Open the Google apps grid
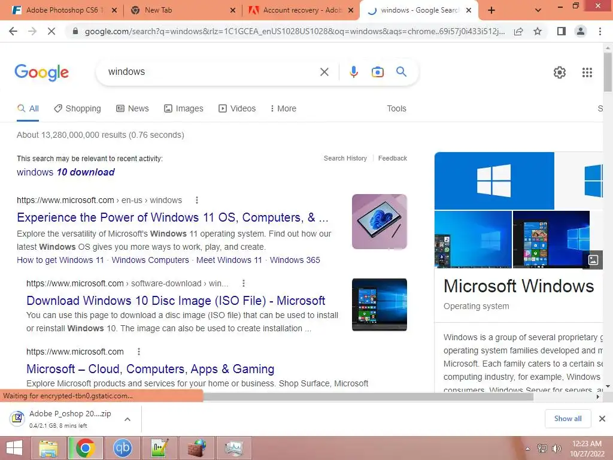Image resolution: width=613 pixels, height=460 pixels. [587, 72]
